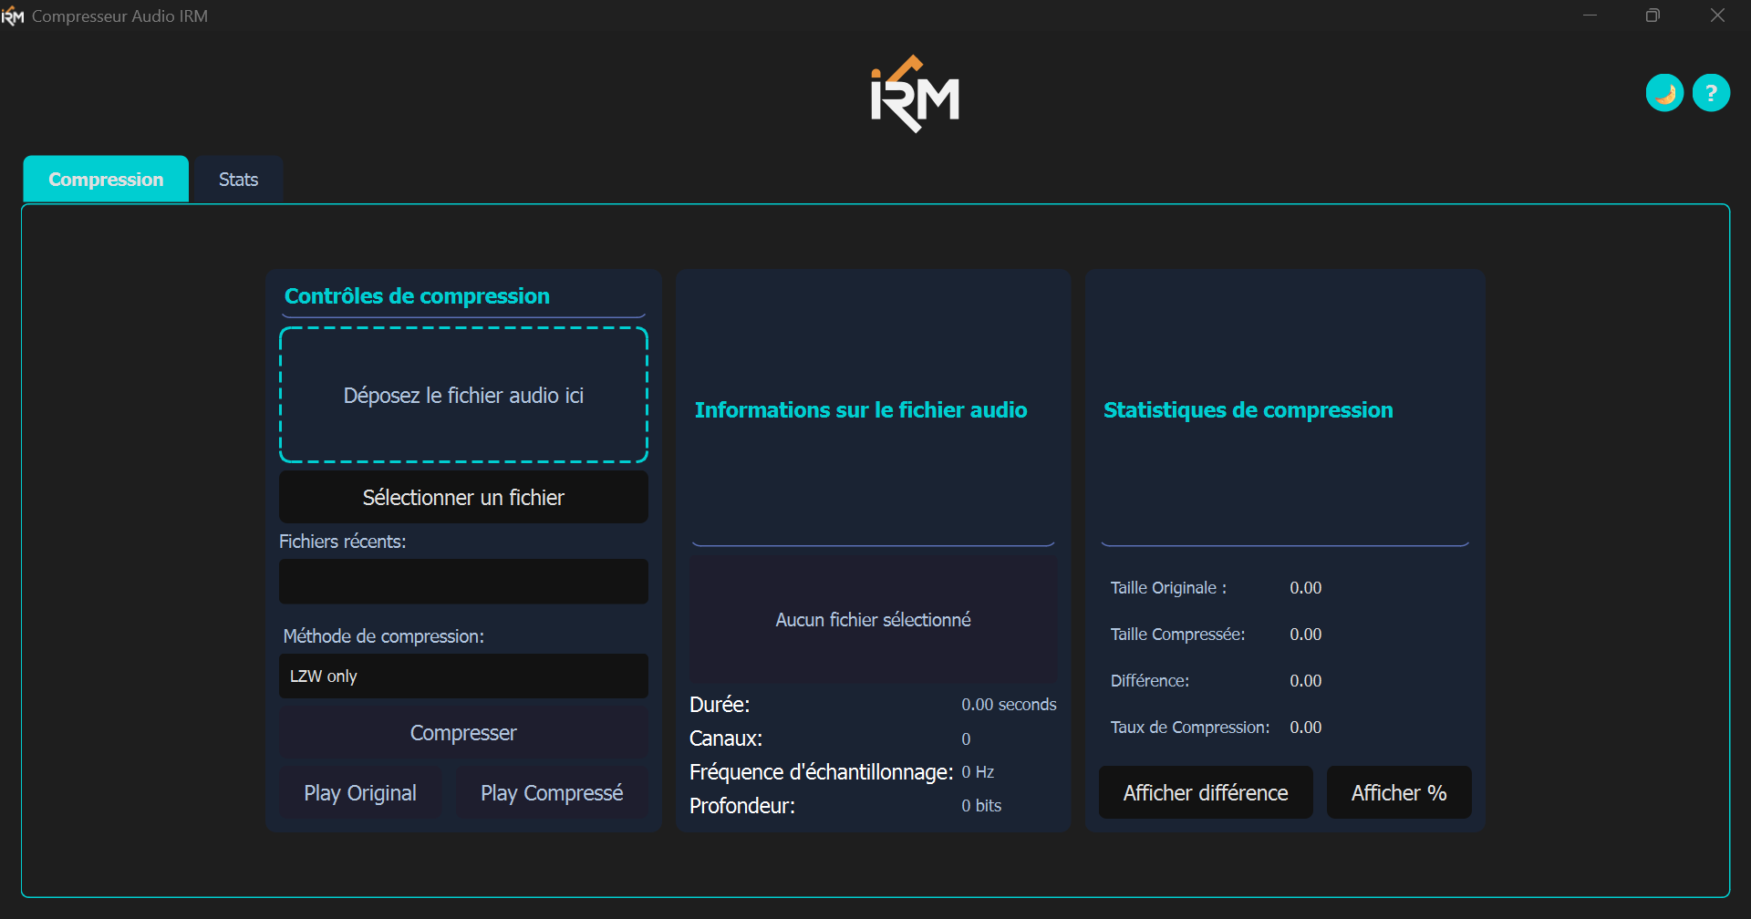1751x919 pixels.
Task: Restore down the application window
Action: [1653, 15]
